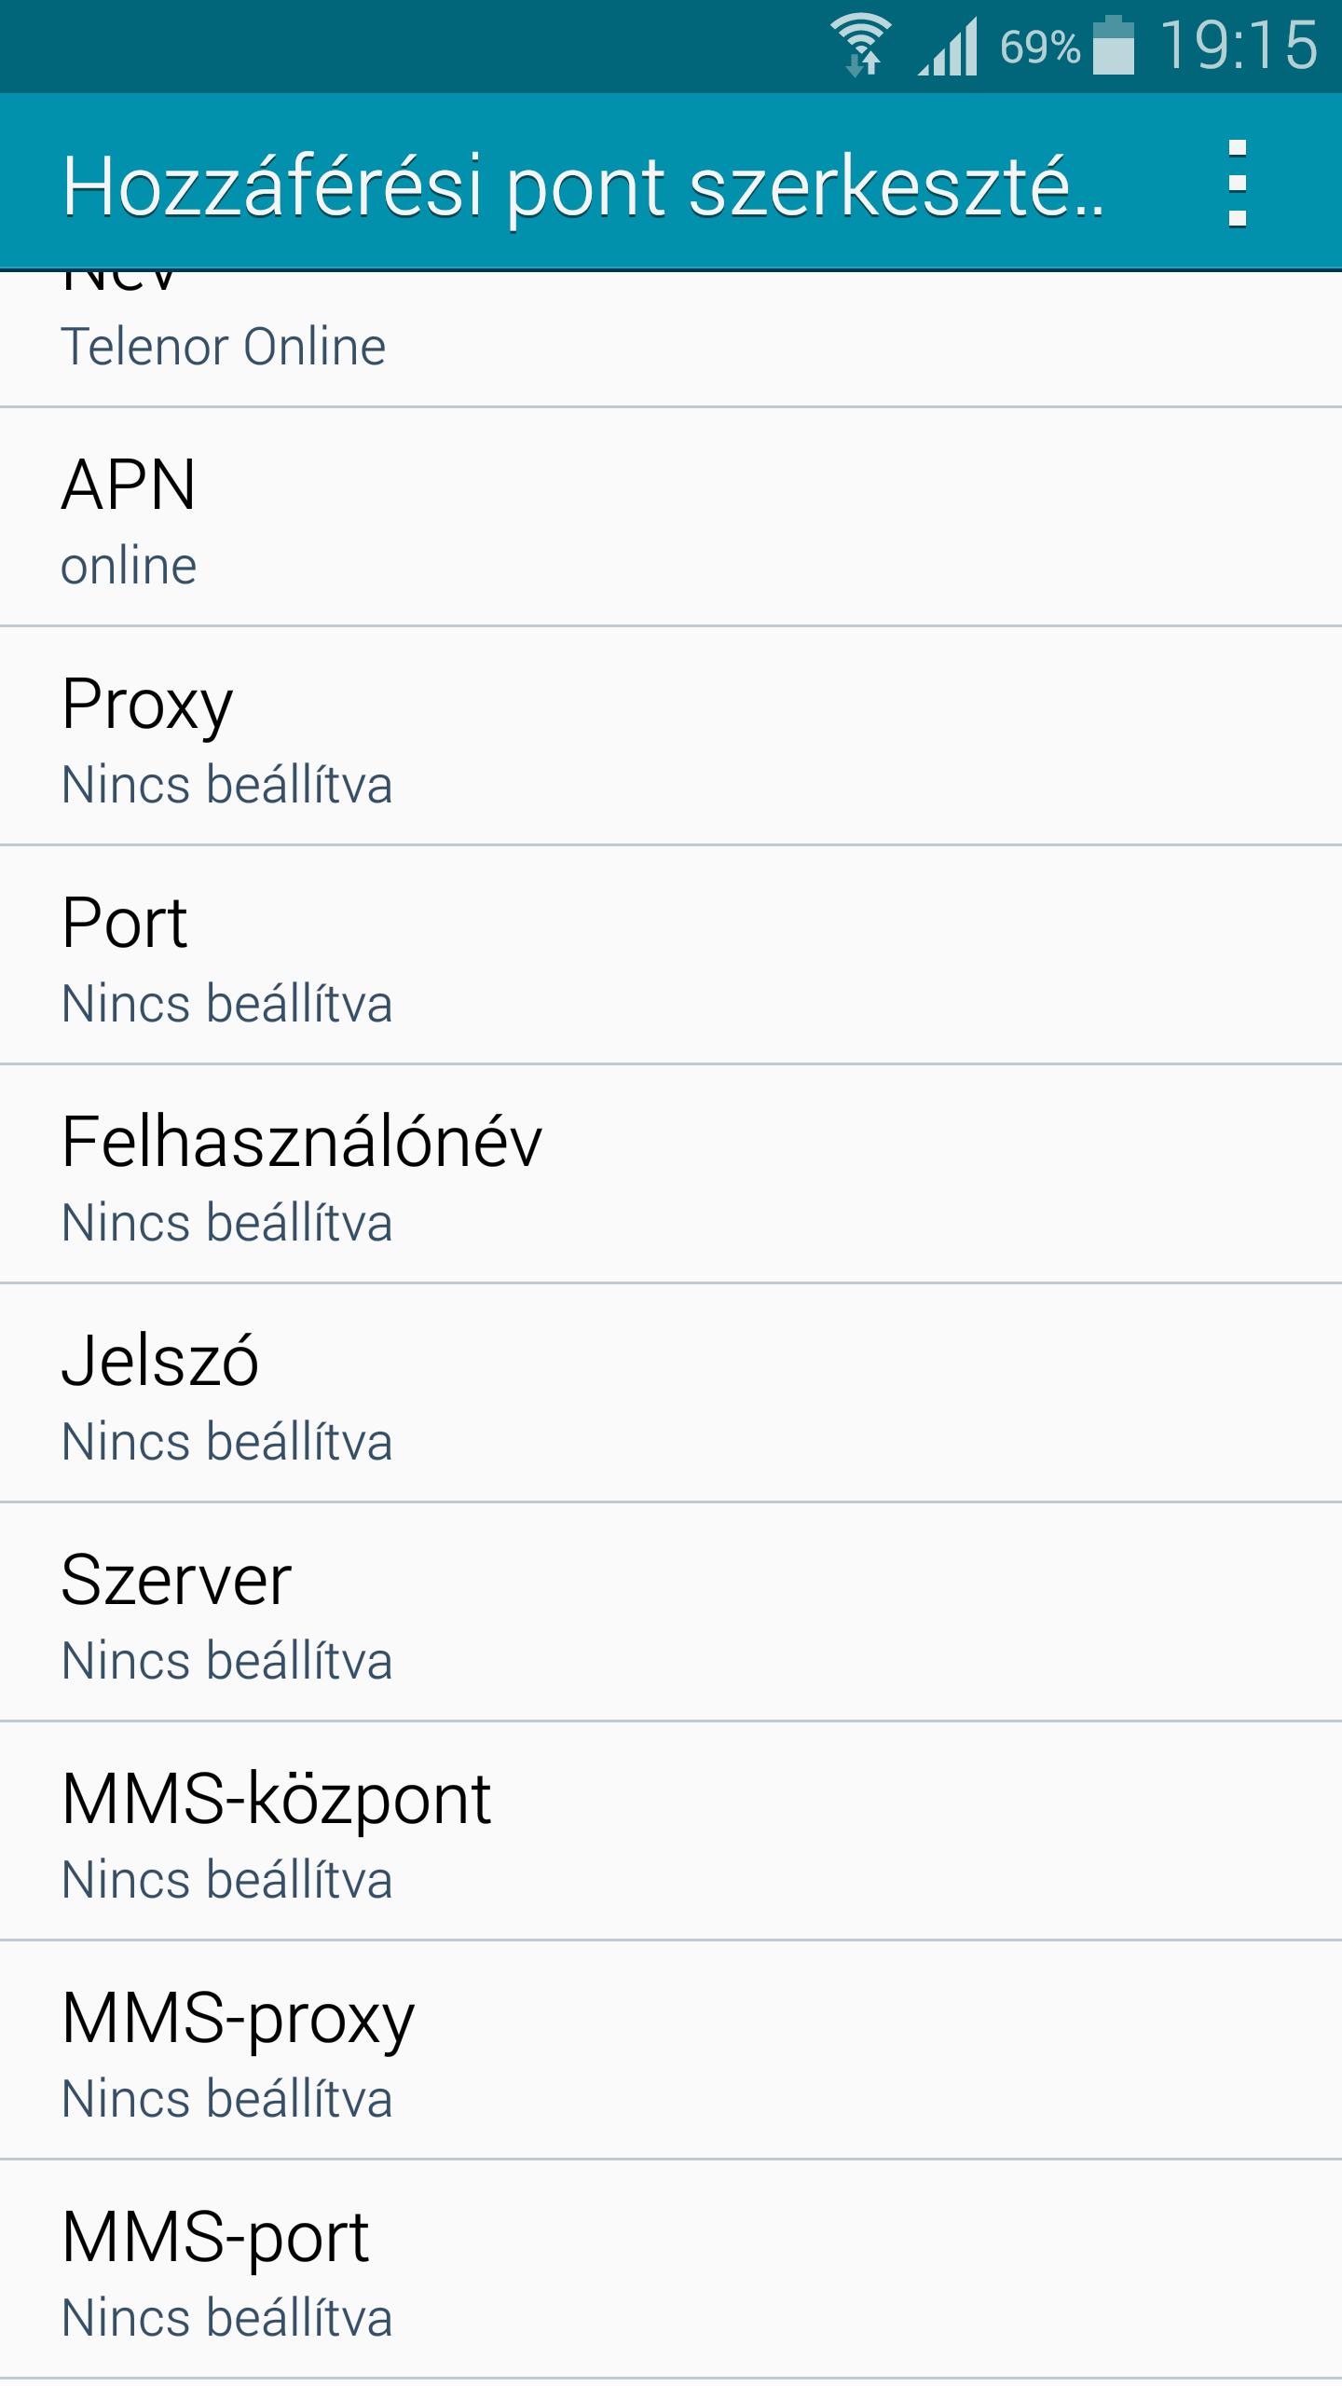Screen dimensions: 1342x2386
Task: Open the Port setting
Action: 671,955
